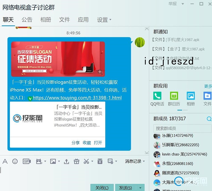Click the 发送(S) send button
212x191 pixels.
(x=125, y=188)
